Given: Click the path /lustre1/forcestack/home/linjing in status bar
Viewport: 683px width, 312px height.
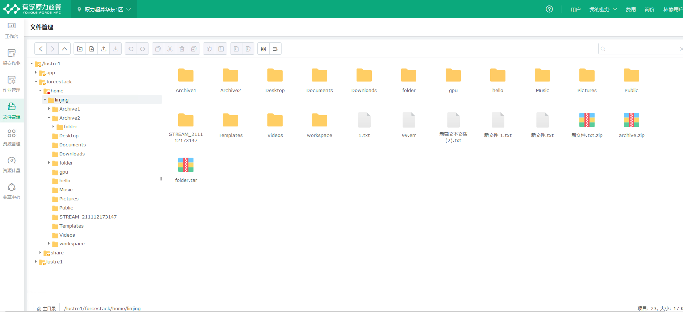Looking at the screenshot, I should [x=102, y=308].
